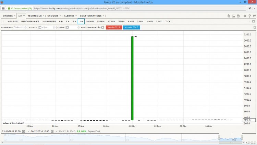Image resolution: width=257 pixels, height=145 pixels.
Task: Tick the Position forcée checkbox
Action: [x=102, y=27]
